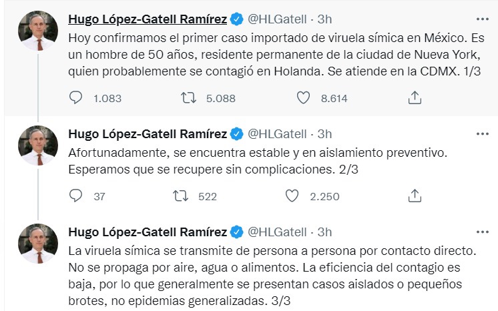Viewport: 498px width, 311px height.
Task: Like the first tweet with 8.614 likes
Action: coord(304,98)
